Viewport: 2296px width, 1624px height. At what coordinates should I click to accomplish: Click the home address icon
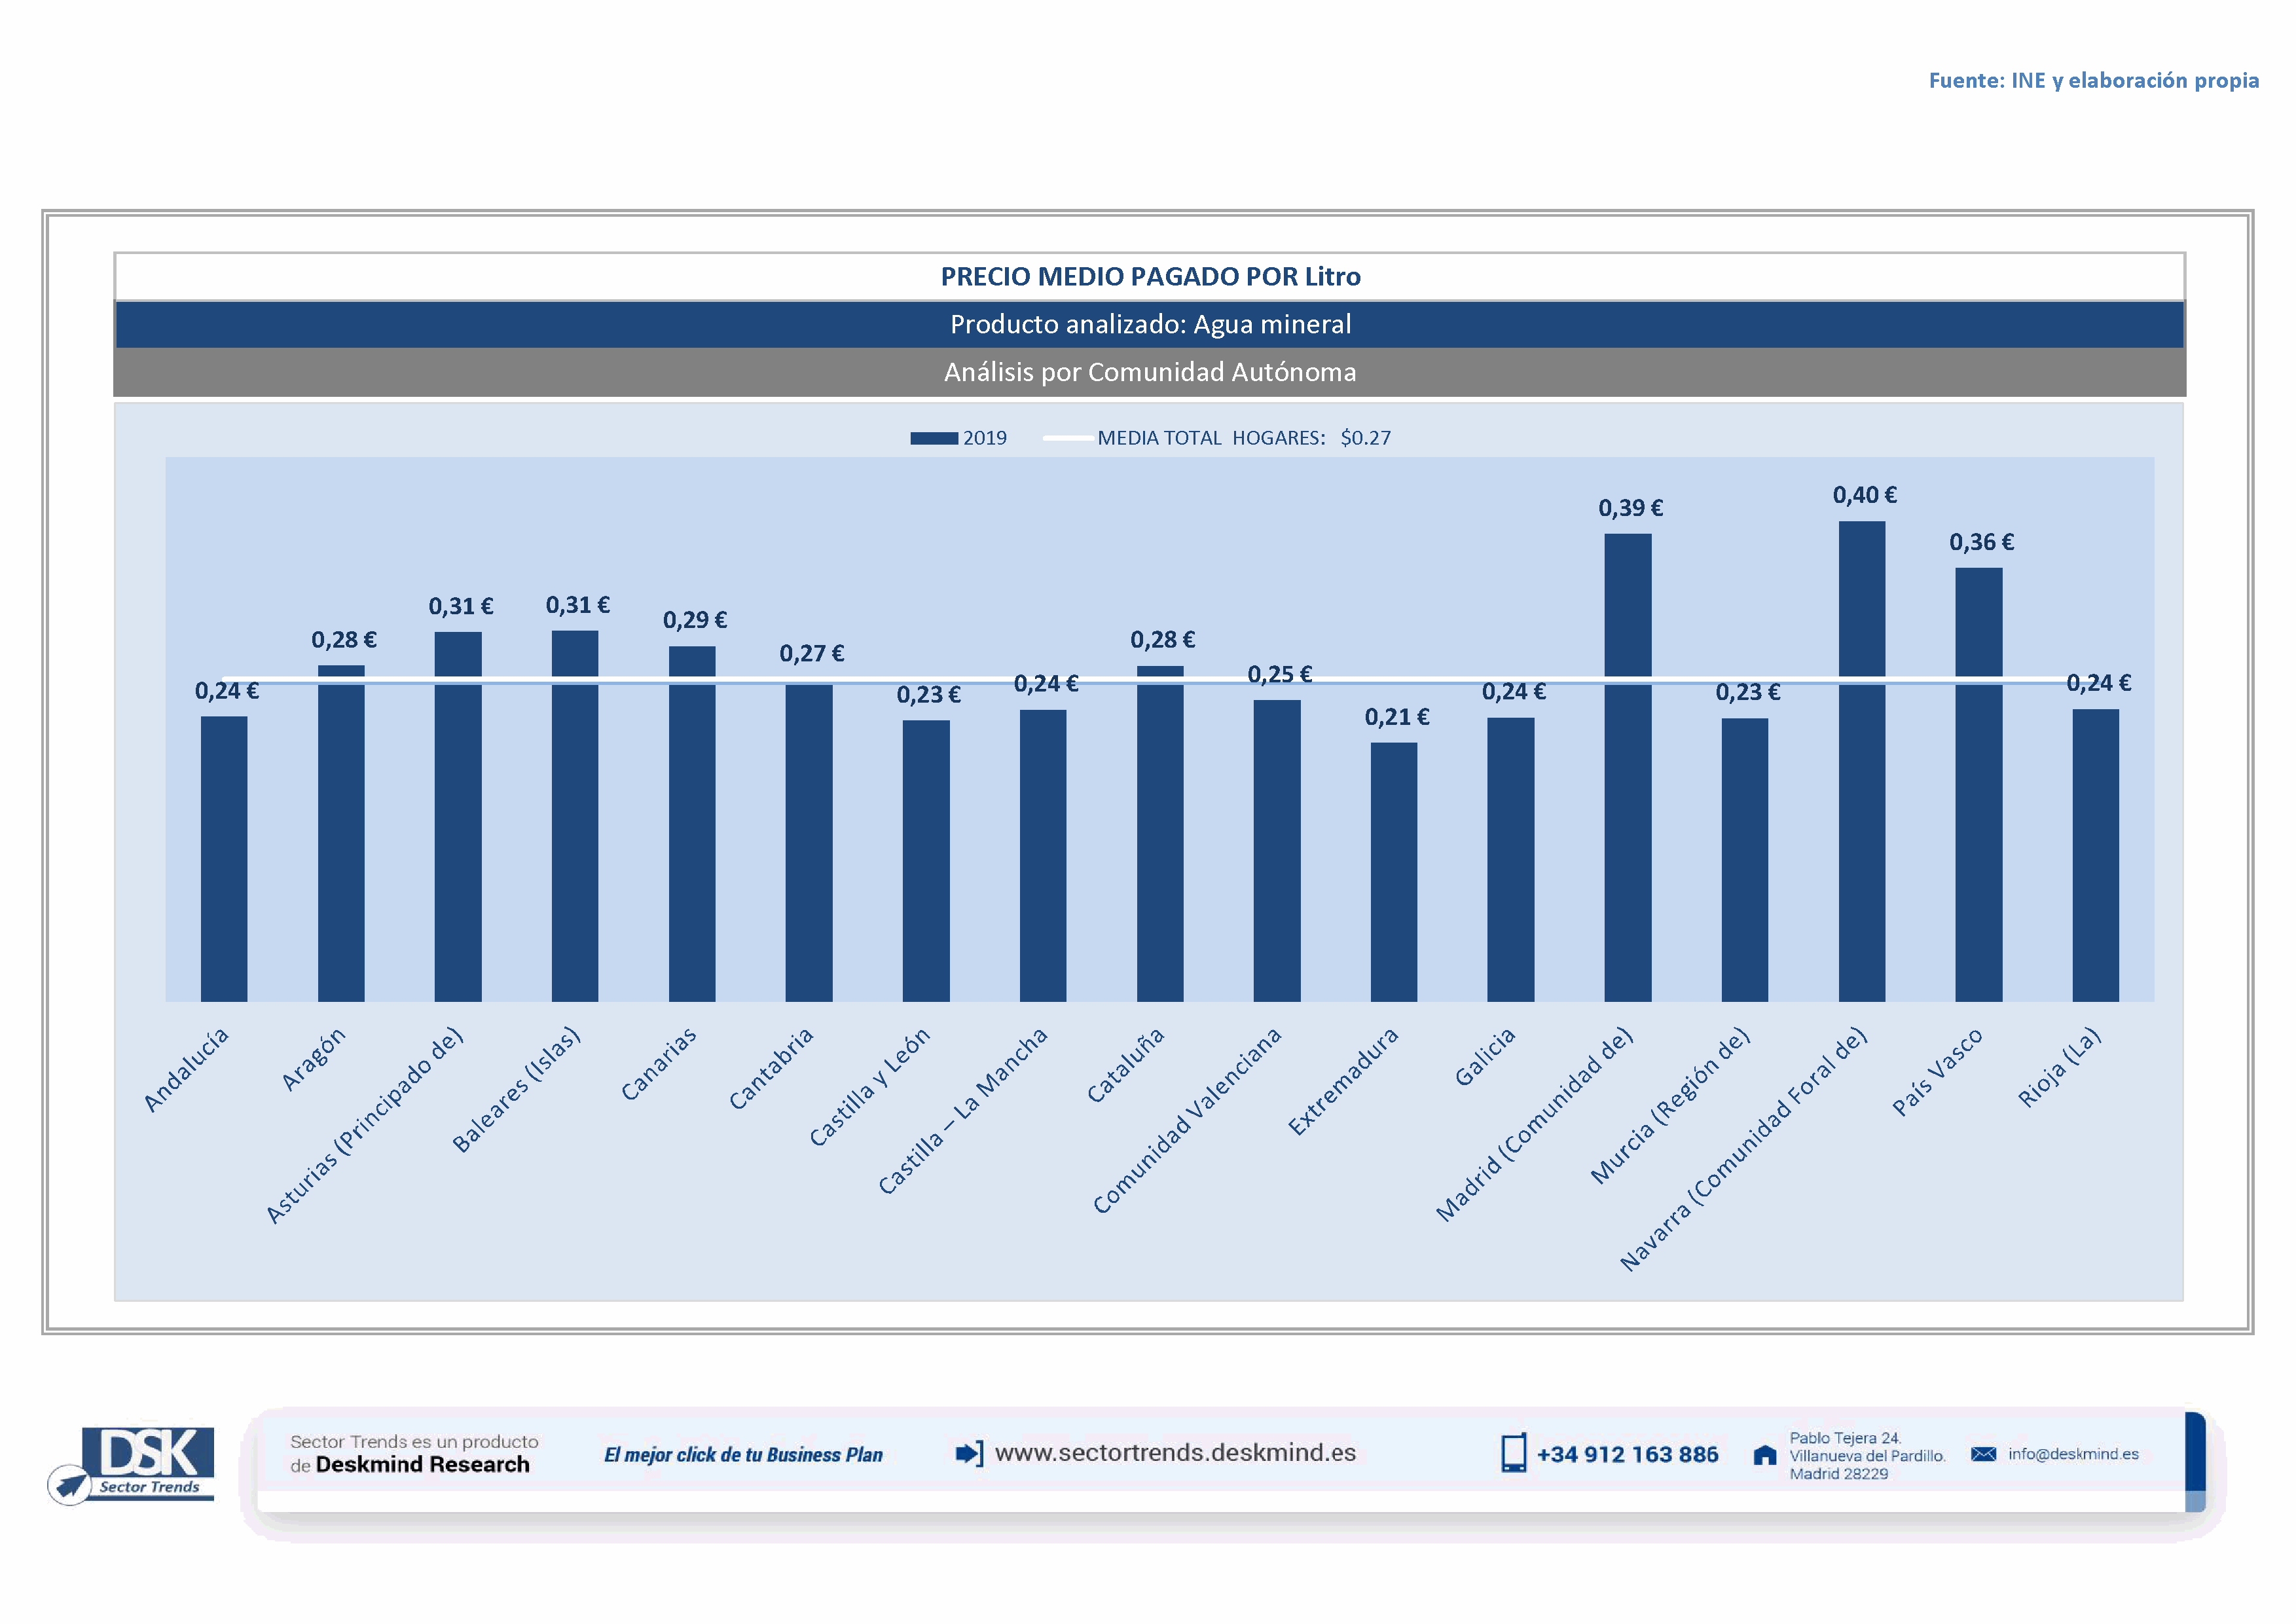[x=1765, y=1455]
